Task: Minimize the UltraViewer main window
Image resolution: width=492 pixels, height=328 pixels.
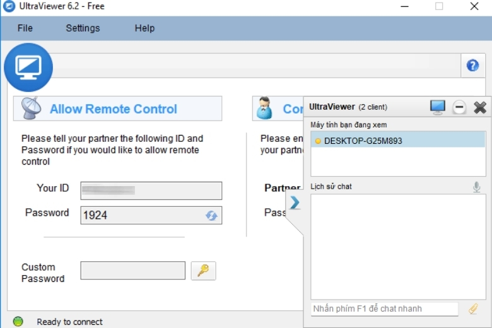Action: [x=405, y=6]
